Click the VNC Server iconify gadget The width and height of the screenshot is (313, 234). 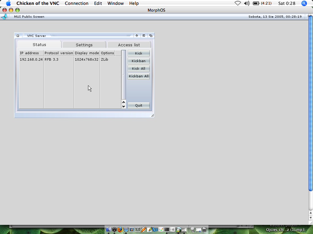[x=137, y=36]
